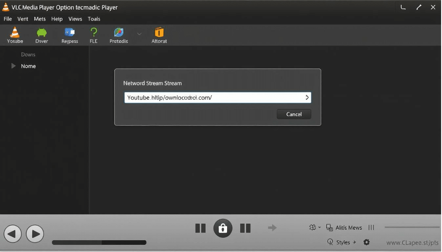Viewport: 442px width, 252px height.
Task: Click the round lock button
Action: tap(223, 228)
